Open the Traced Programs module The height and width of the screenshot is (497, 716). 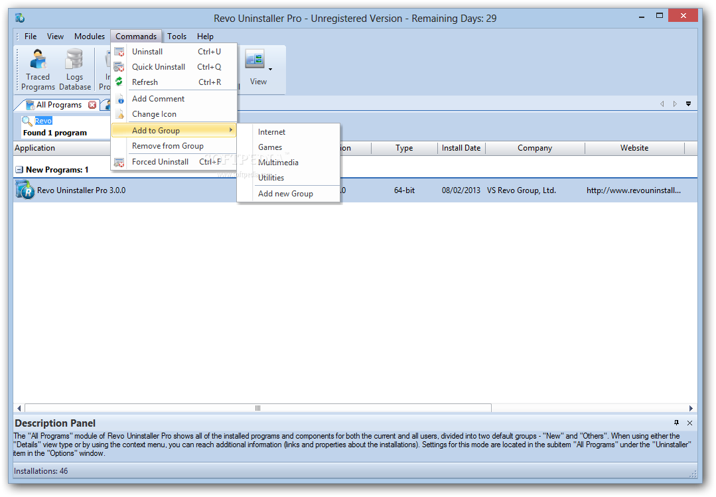[38, 70]
